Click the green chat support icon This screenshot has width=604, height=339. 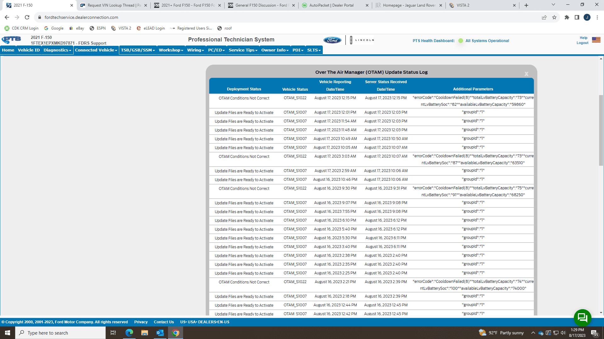[582, 318]
